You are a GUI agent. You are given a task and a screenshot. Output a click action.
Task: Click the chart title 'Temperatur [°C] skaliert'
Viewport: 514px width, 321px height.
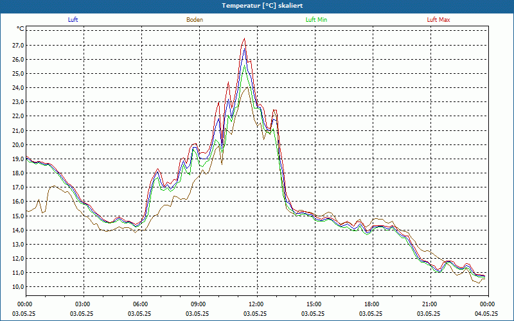pyautogui.click(x=262, y=6)
